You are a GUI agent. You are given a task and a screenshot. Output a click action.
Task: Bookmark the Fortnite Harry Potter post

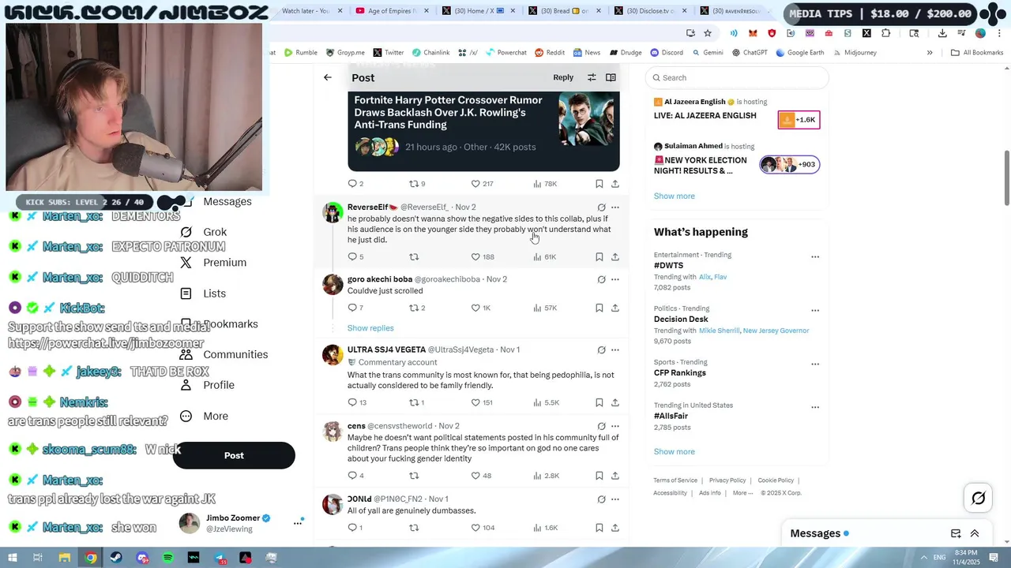(x=599, y=184)
